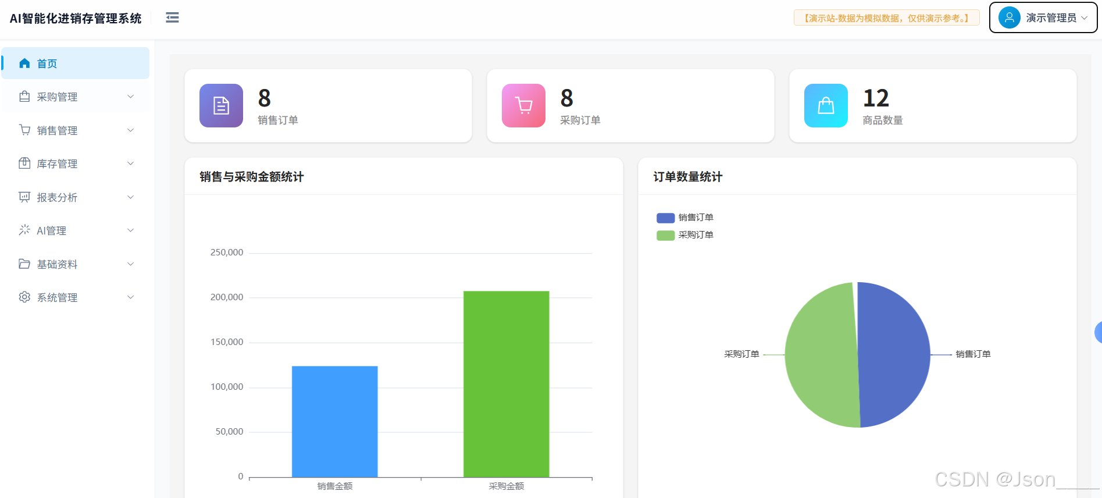Open 销售管理 menu label
This screenshot has height=498, width=1102.
pos(57,130)
